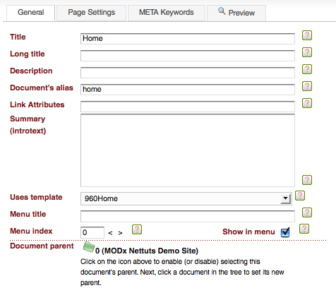The image size is (336, 300).
Task: Click the help icon beside the Summary box
Action: 307,180
